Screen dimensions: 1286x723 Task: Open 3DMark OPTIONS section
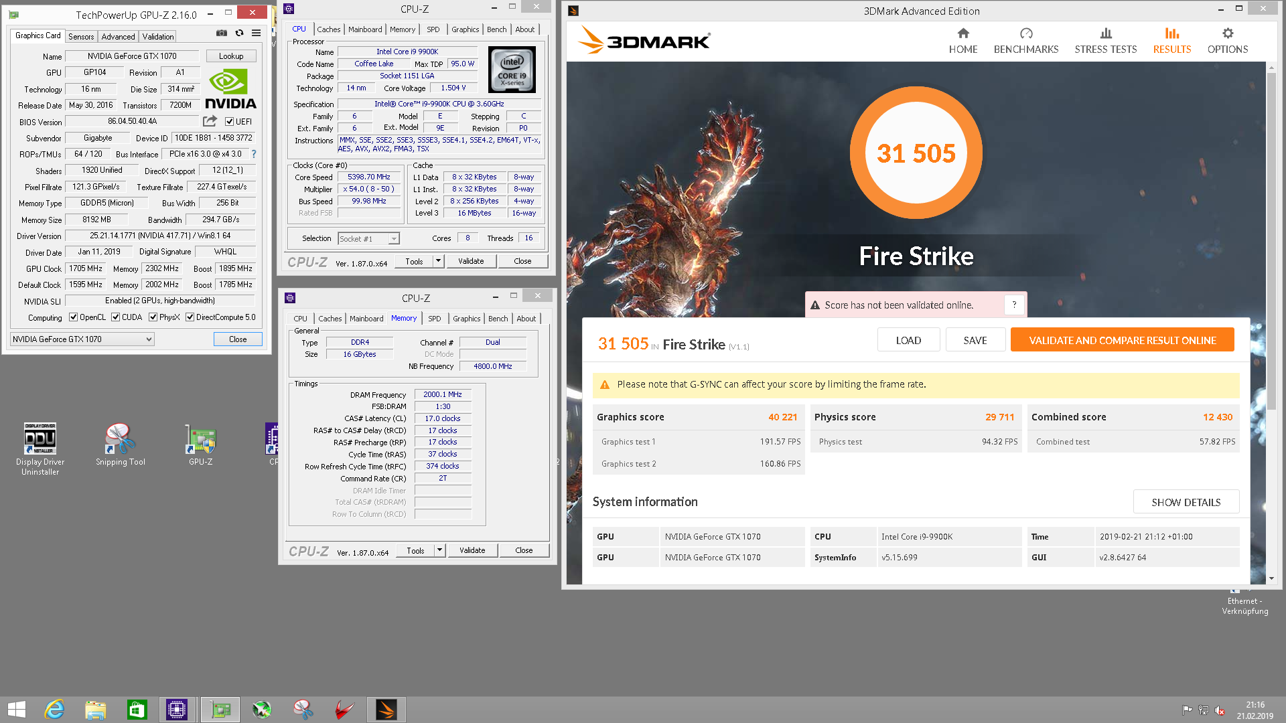[1228, 41]
